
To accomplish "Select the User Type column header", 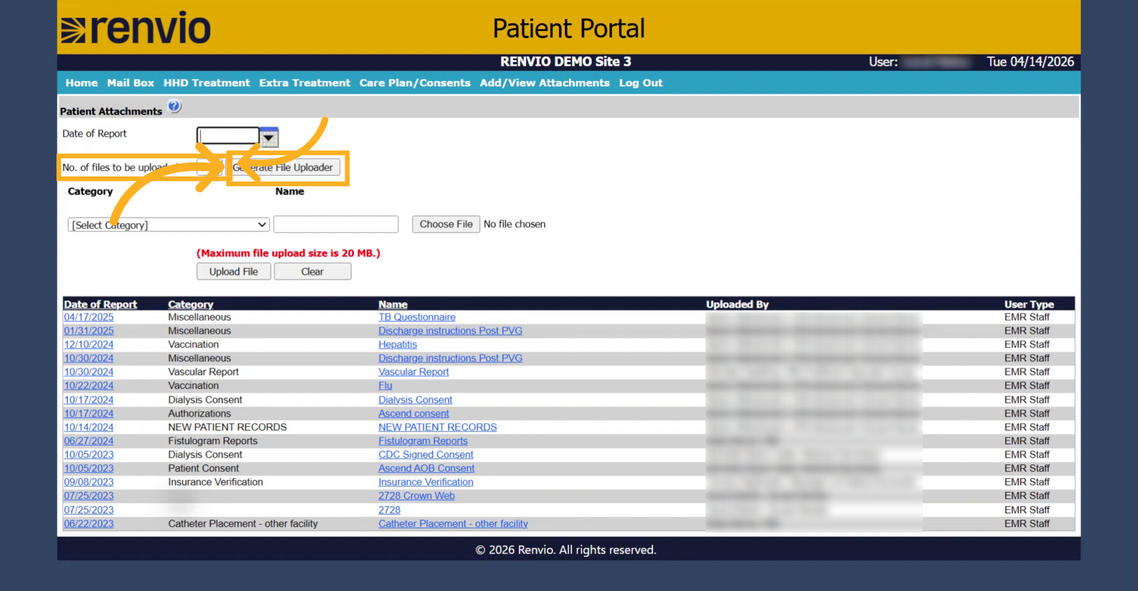I will (1029, 304).
